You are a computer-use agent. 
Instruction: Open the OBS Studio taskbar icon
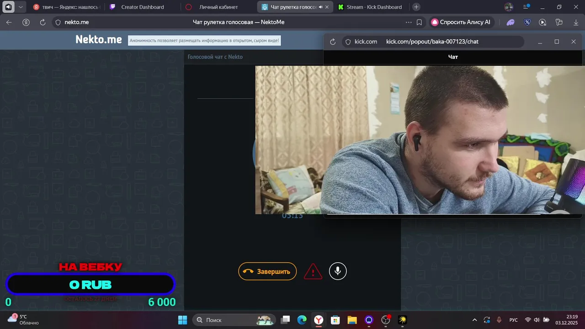coord(386,320)
